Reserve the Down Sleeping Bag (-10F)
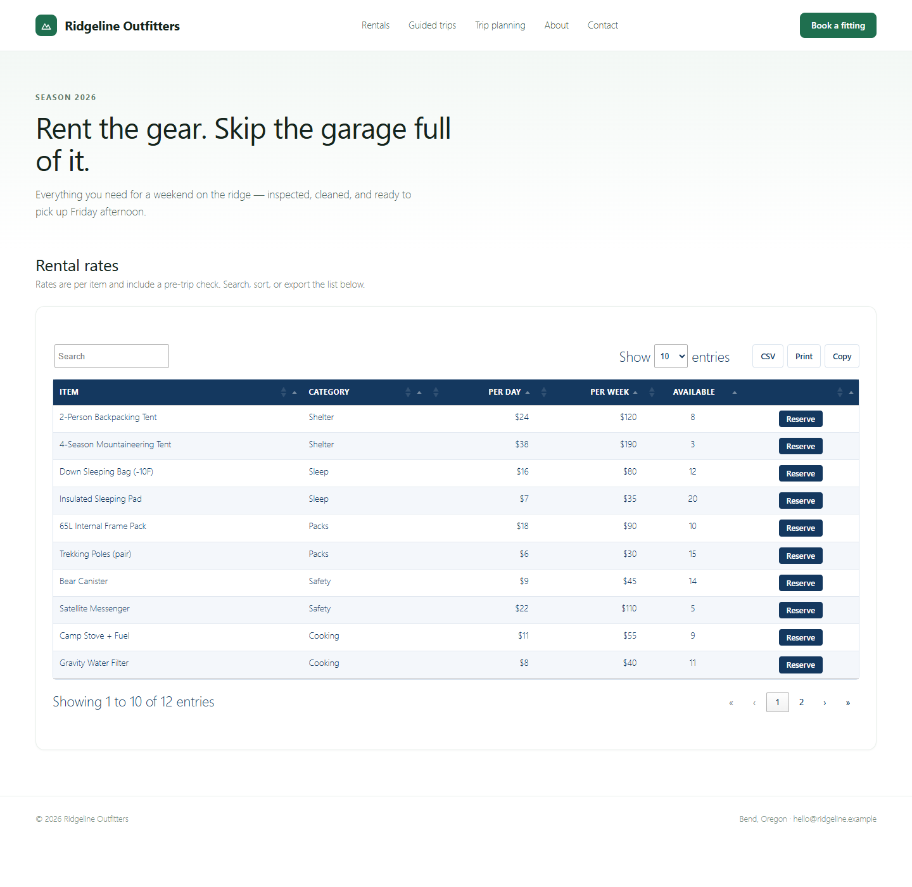 pyautogui.click(x=801, y=473)
